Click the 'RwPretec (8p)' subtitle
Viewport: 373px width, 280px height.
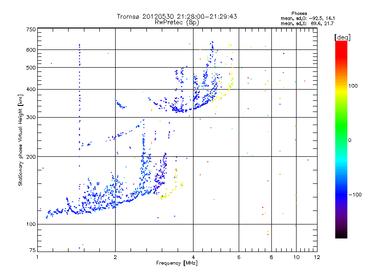[x=177, y=22]
